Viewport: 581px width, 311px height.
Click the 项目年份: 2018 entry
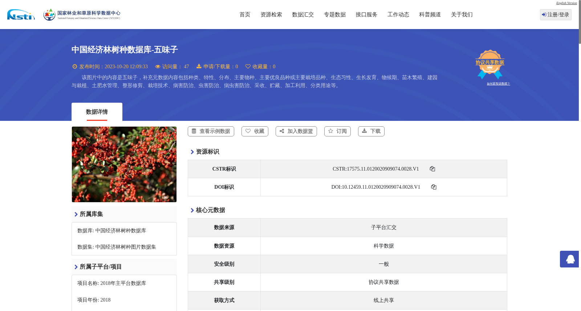(x=94, y=300)
